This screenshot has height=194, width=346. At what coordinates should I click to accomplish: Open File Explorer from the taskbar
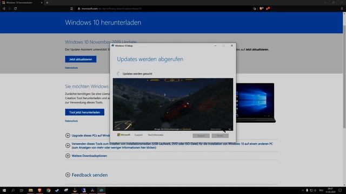tap(31, 190)
